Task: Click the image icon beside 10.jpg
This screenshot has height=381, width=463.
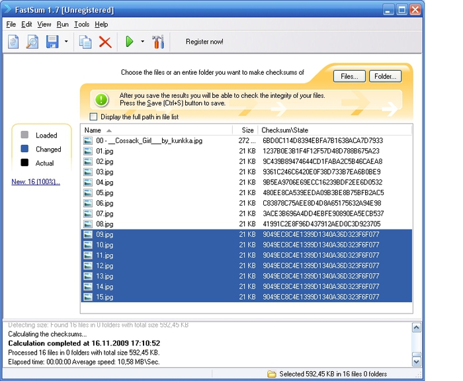Action: click(x=88, y=245)
